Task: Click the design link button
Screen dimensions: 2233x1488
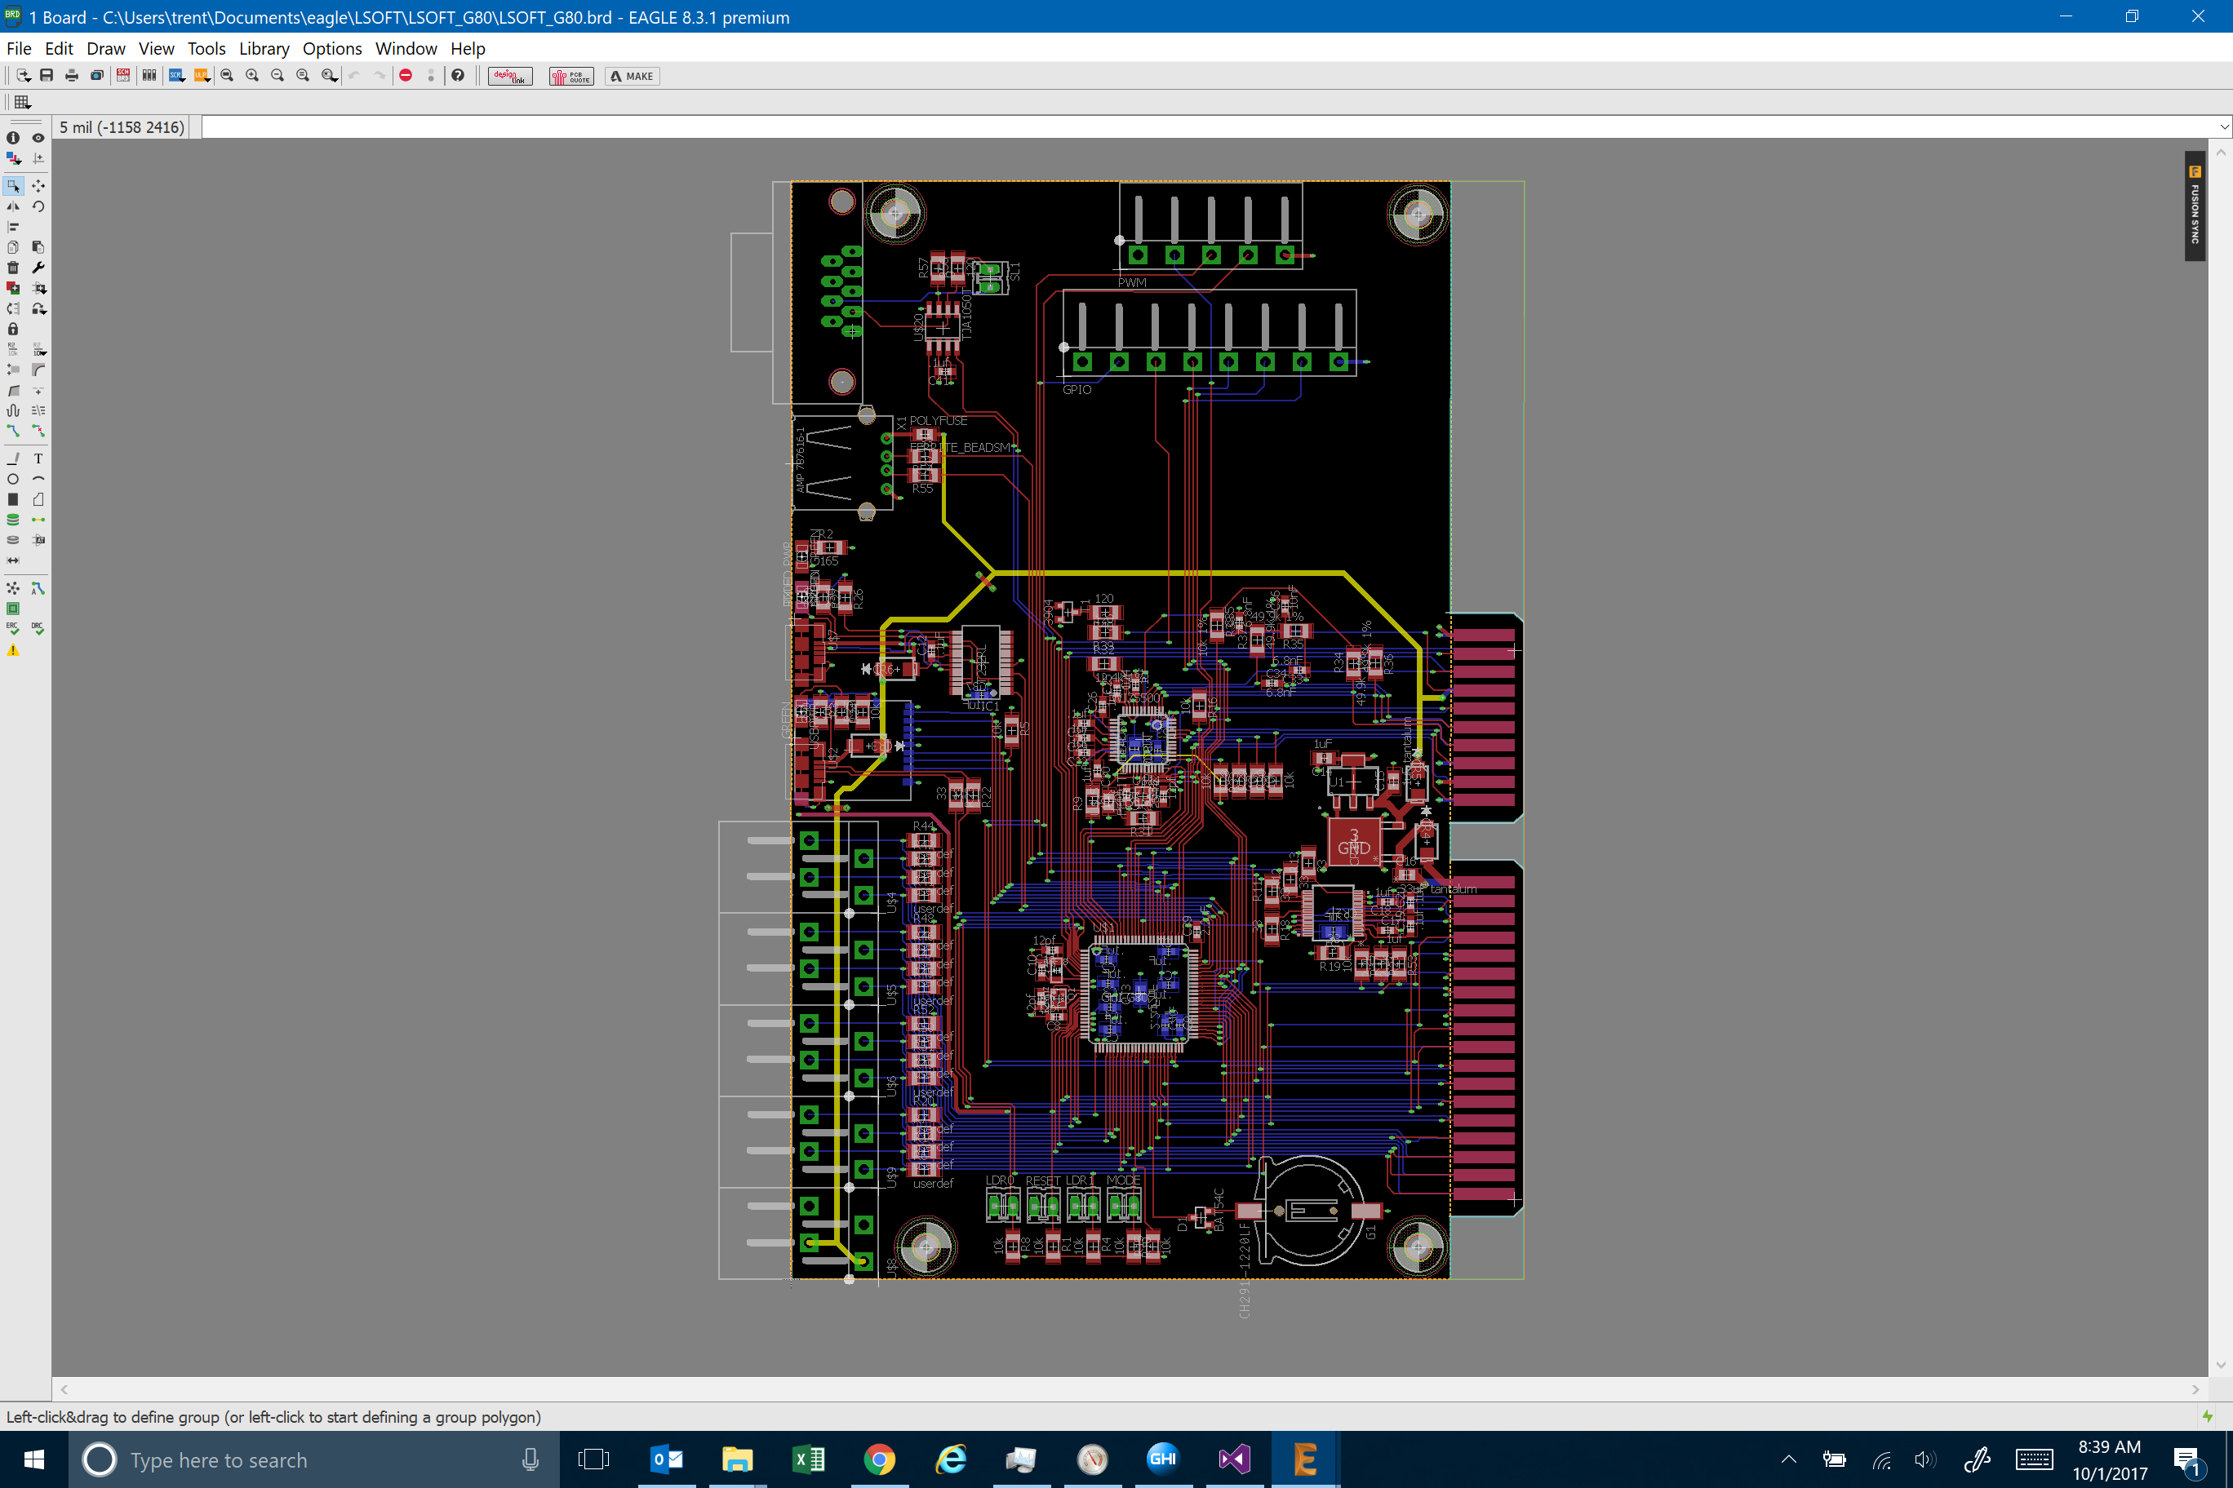Action: coord(511,76)
